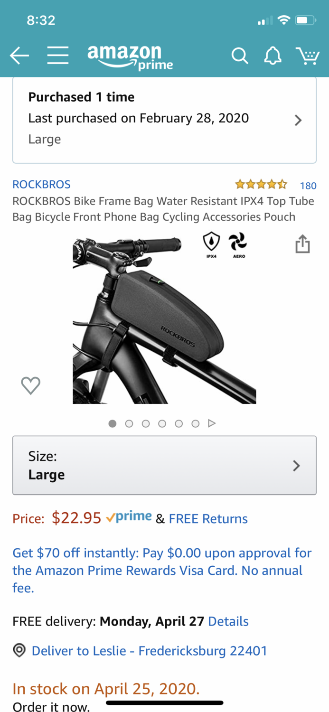Tap the location pin icon
The width and height of the screenshot is (329, 712).
pyautogui.click(x=19, y=650)
